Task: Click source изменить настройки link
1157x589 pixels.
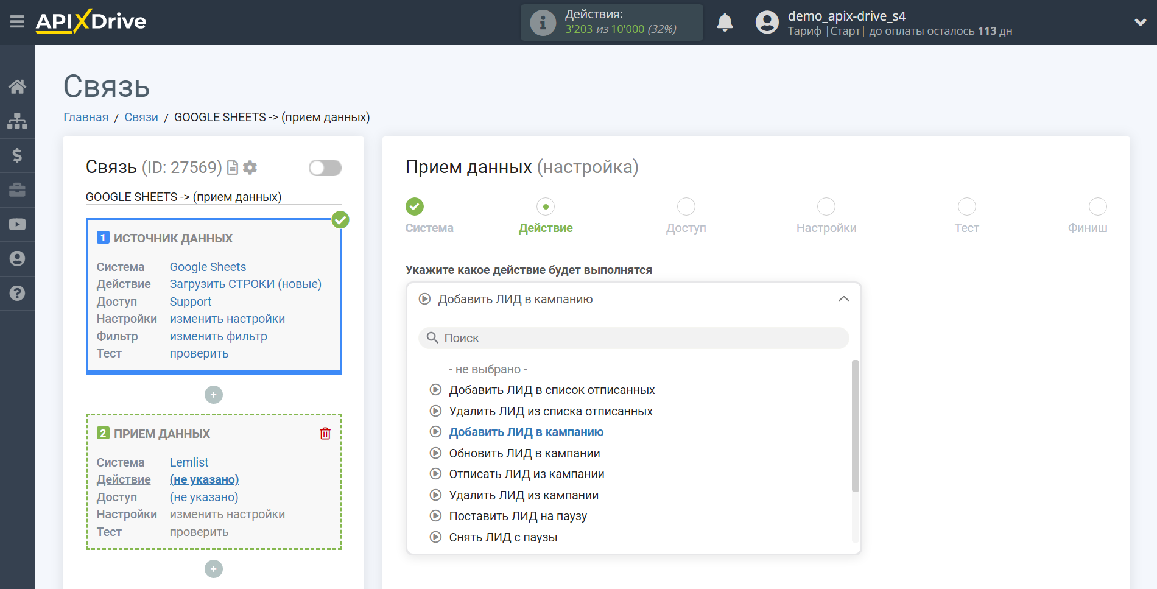Action: tap(227, 319)
